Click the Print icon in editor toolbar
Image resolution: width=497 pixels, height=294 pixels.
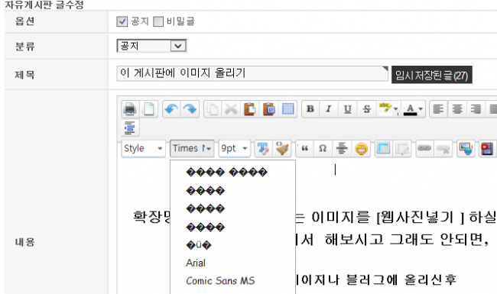tap(130, 109)
